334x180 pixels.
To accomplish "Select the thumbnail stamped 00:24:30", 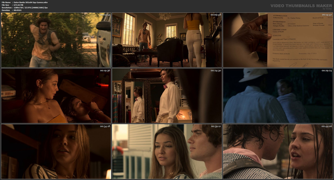I will 167,96.
